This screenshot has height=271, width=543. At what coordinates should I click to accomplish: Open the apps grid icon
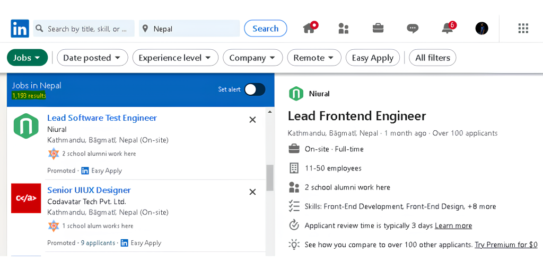[x=523, y=29]
